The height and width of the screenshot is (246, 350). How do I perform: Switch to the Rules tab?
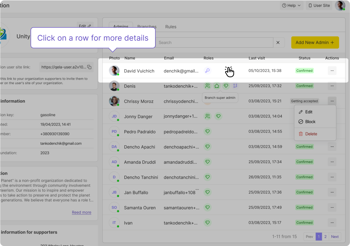[171, 27]
